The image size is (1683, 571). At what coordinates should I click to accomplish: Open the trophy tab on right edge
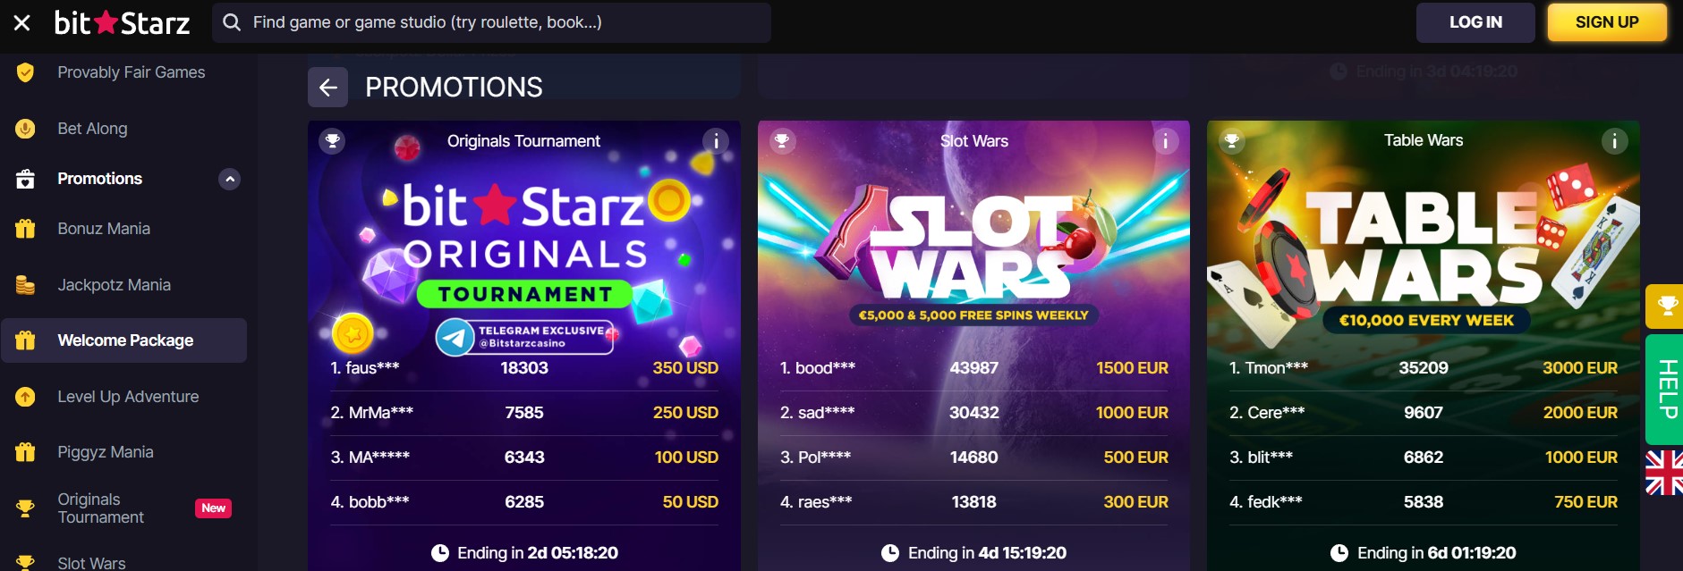[1666, 306]
